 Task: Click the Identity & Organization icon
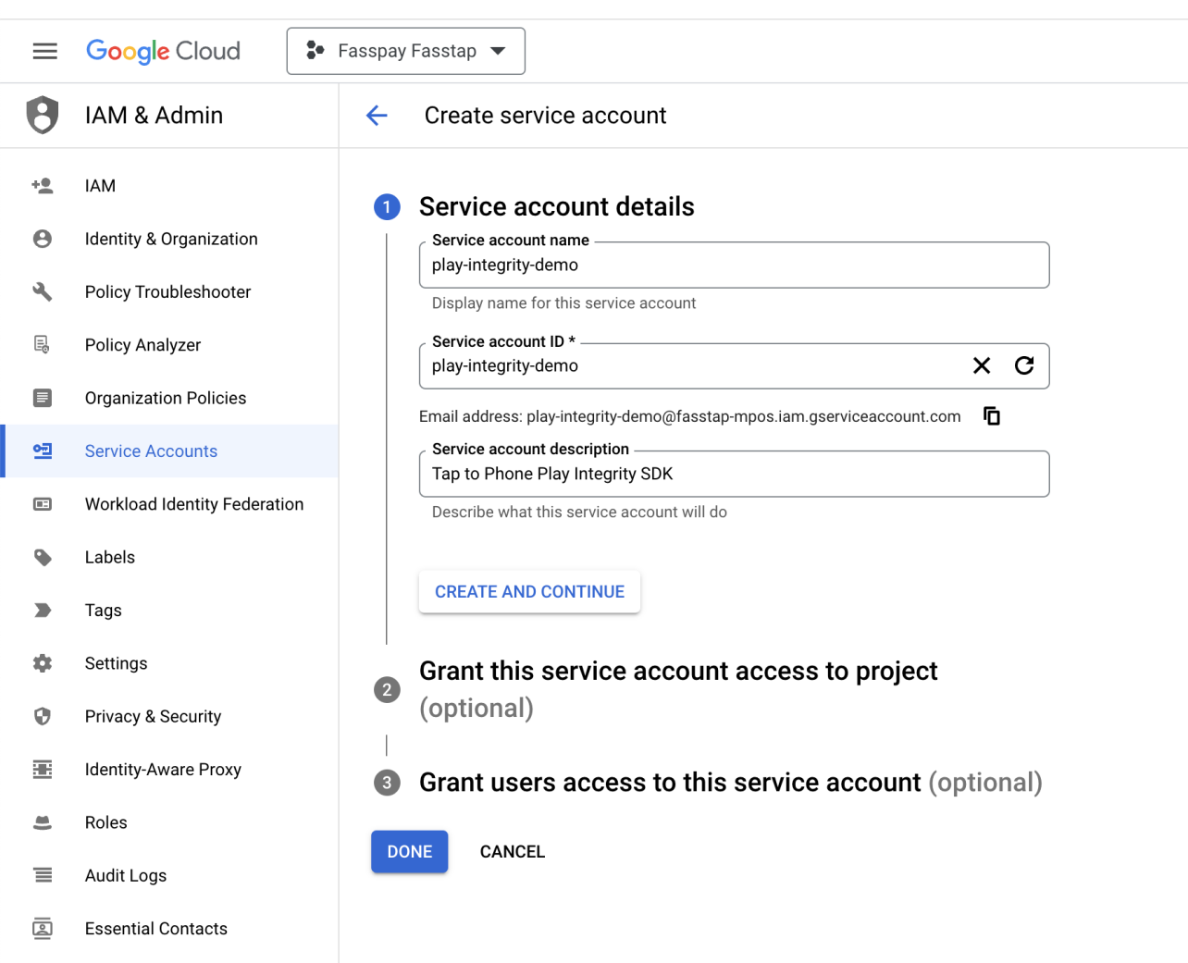point(43,239)
